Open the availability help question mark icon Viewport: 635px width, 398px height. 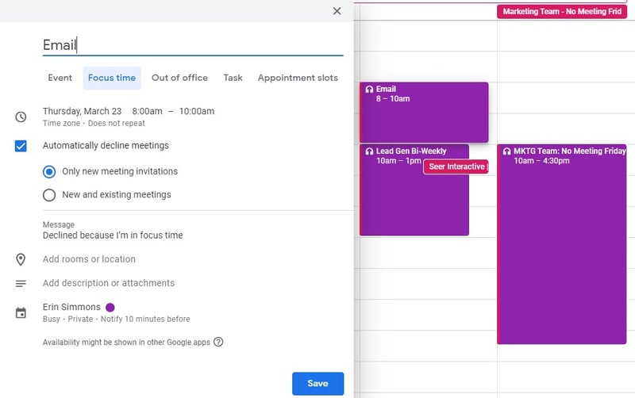218,343
